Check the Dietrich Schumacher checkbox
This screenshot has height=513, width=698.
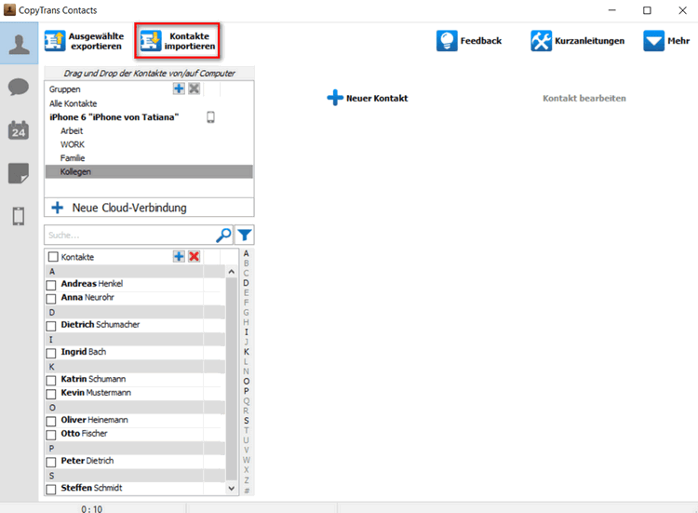pyautogui.click(x=51, y=326)
